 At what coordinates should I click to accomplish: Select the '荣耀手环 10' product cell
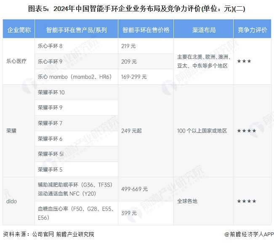(76, 92)
